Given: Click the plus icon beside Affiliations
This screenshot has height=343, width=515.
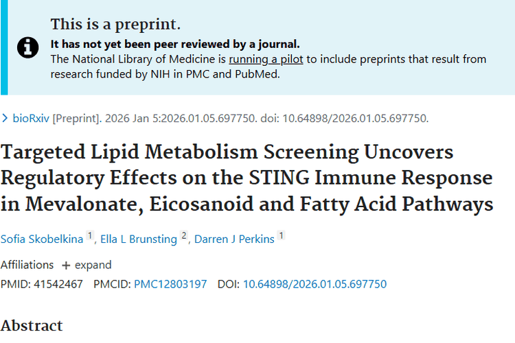Looking at the screenshot, I should [x=66, y=265].
